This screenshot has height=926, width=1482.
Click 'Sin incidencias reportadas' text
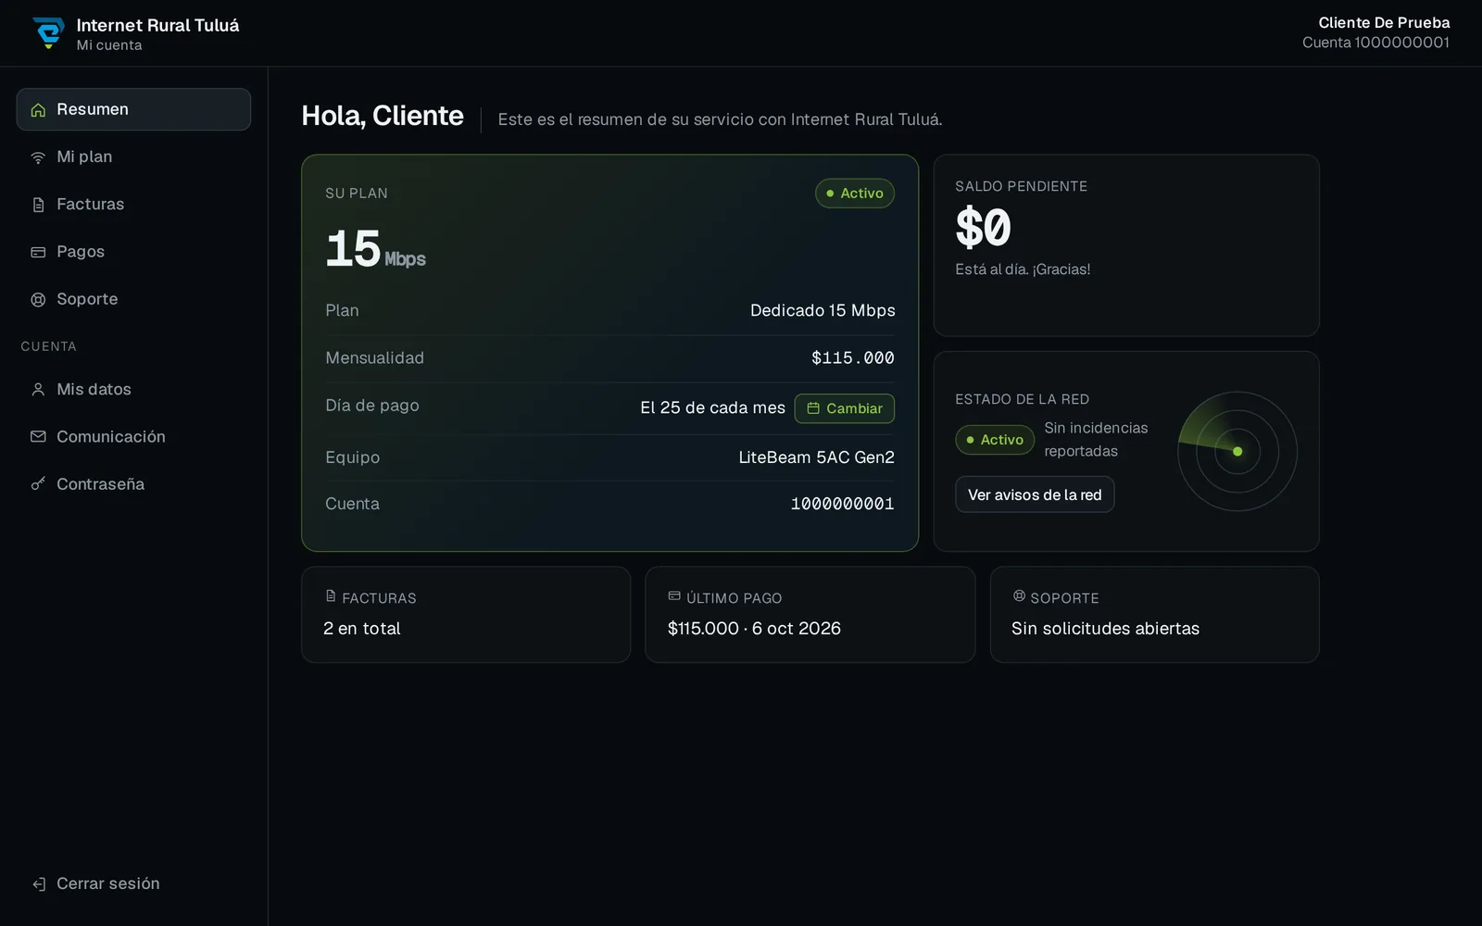[x=1096, y=440]
